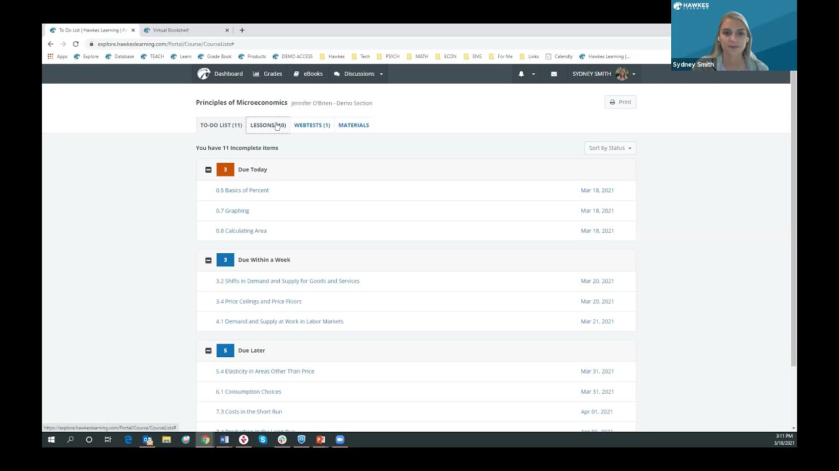This screenshot has height=471, width=839.
Task: Open the PSYCH bookmark folder
Action: [388, 56]
